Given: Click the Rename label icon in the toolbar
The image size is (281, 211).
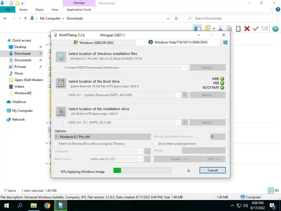Looking at the screenshot, I should 265,29.
